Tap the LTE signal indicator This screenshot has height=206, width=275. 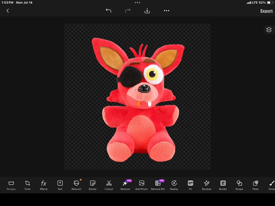coord(252,3)
